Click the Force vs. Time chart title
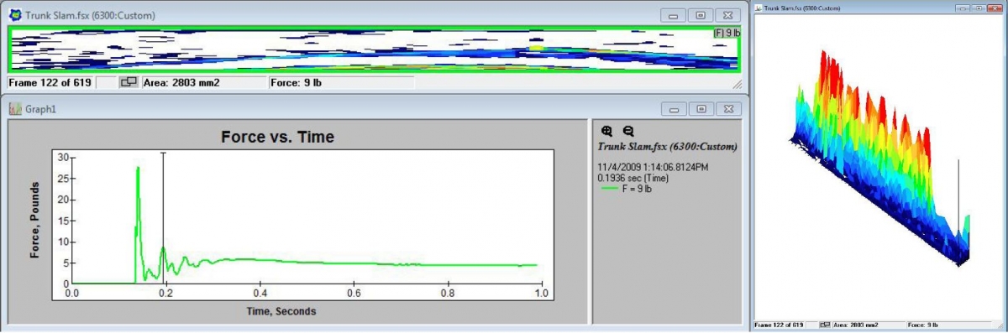Image resolution: width=1008 pixels, height=333 pixels. tap(277, 137)
